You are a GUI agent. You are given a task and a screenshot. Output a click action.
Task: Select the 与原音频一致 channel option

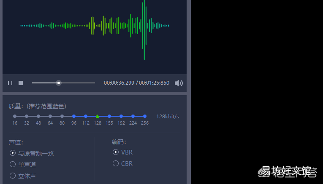(x=32, y=153)
